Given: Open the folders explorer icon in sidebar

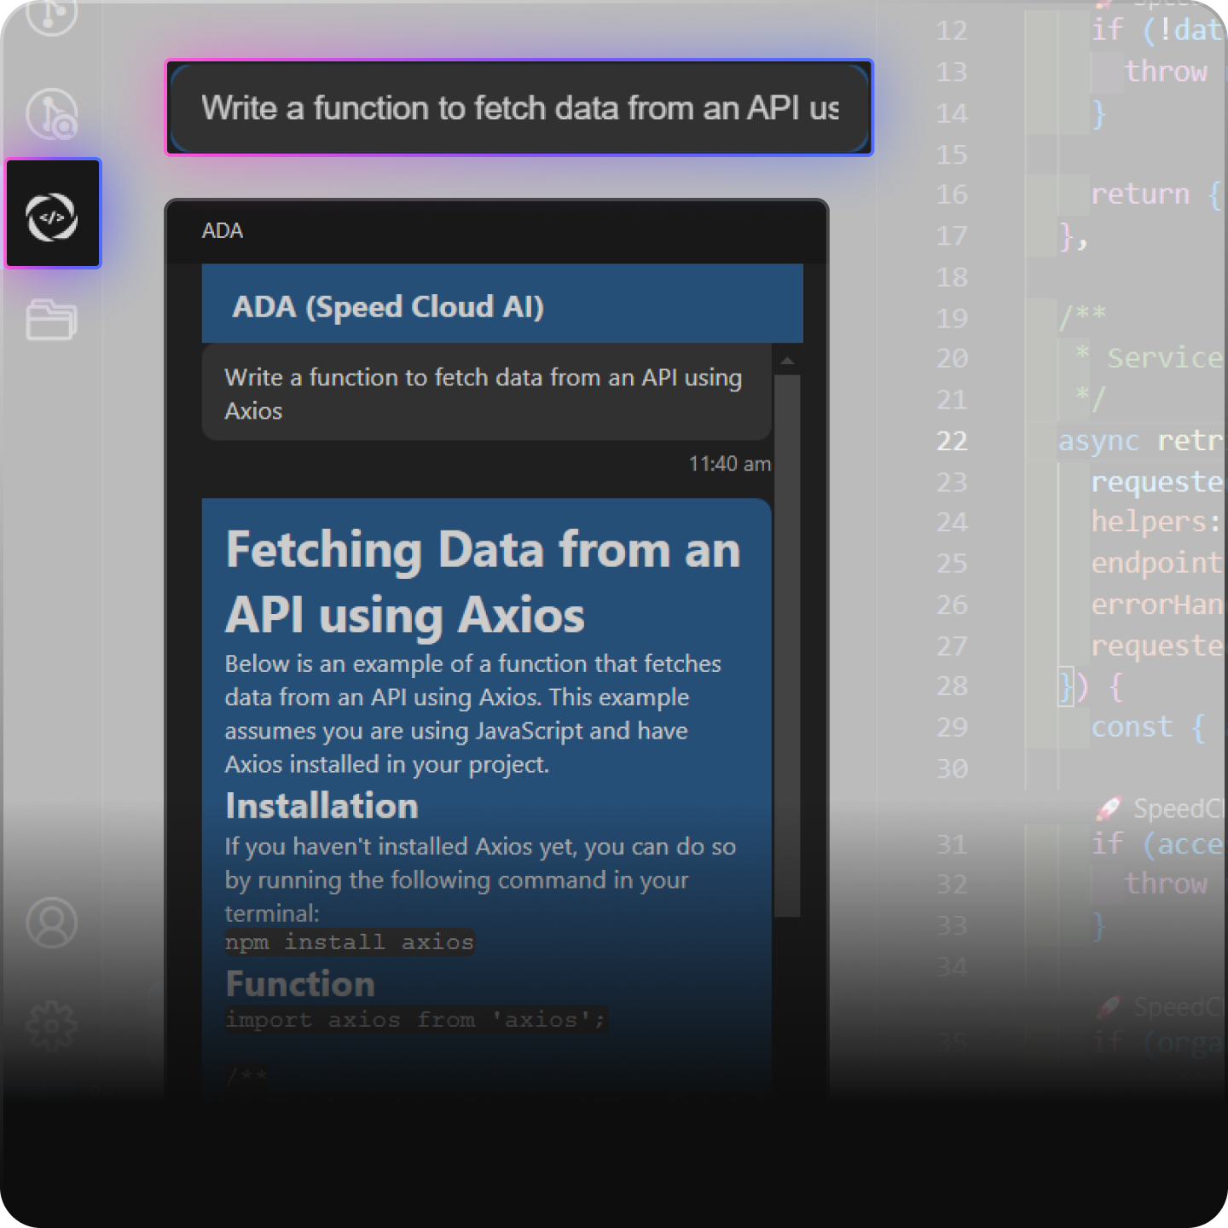Looking at the screenshot, I should pos(51,319).
